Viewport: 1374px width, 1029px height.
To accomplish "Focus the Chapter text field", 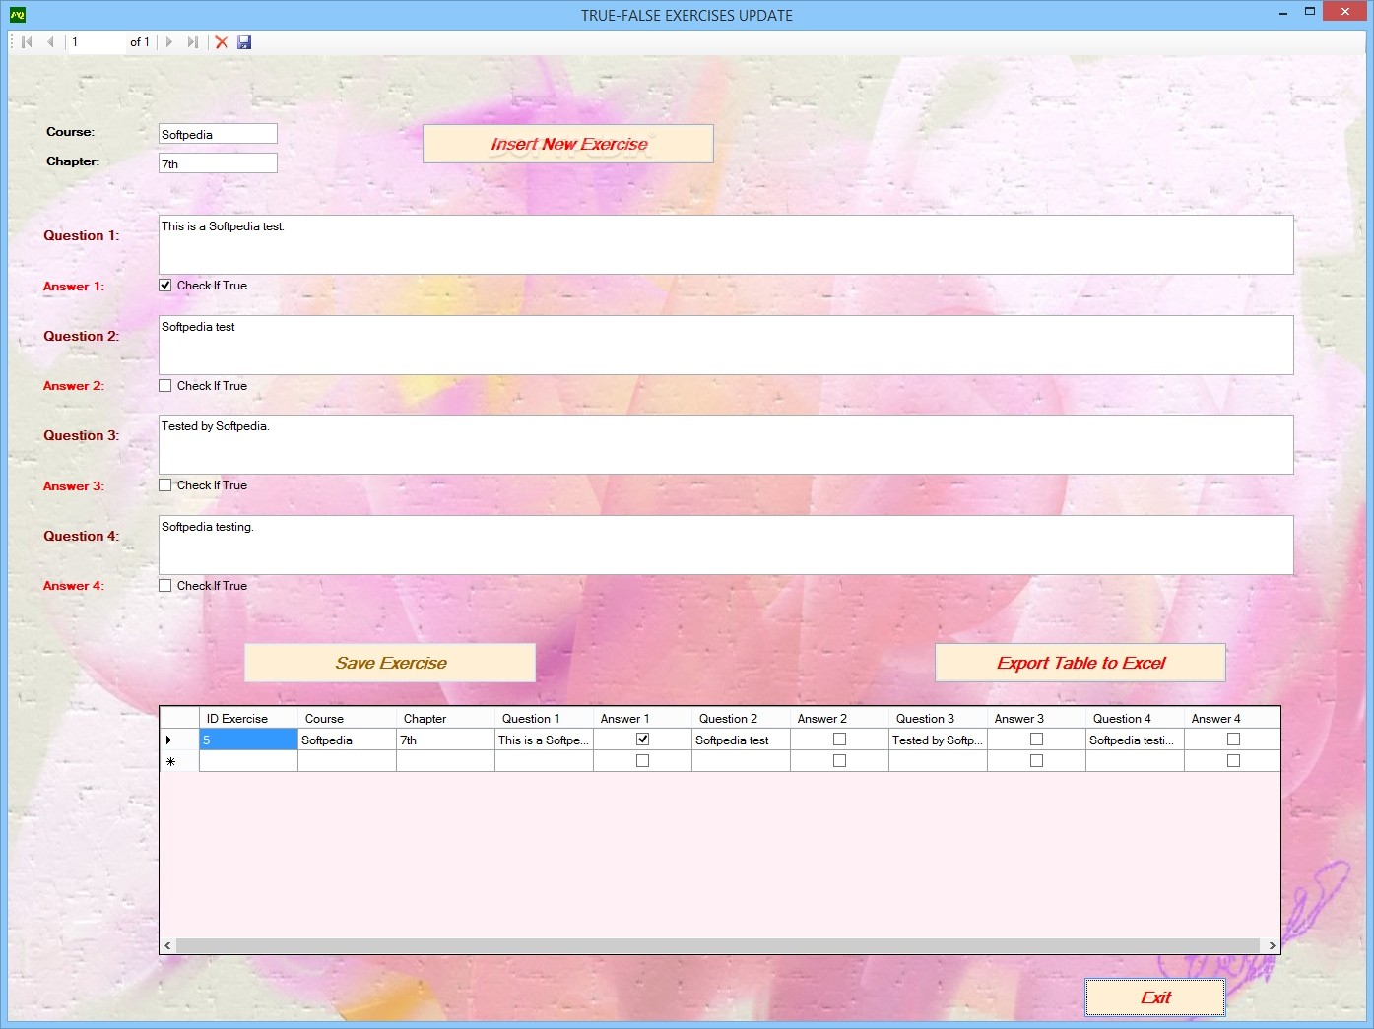I will coord(218,163).
